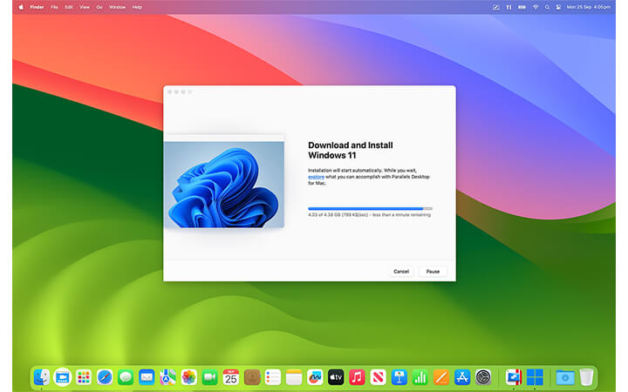Open the Help menu
Image resolution: width=628 pixels, height=392 pixels.
click(137, 7)
